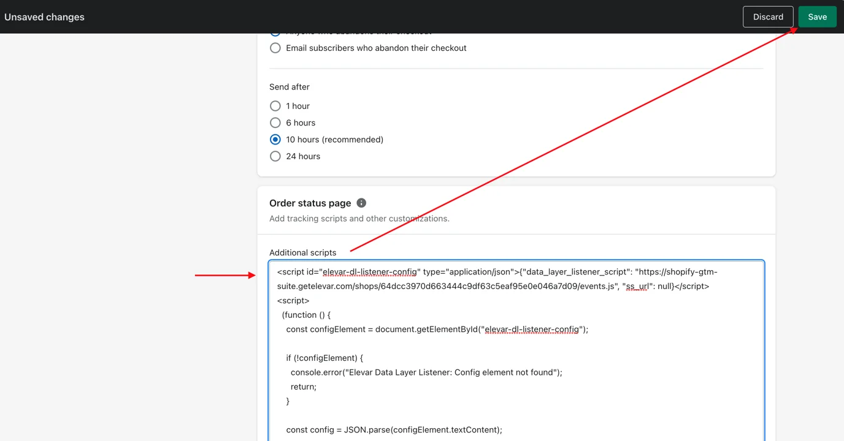The height and width of the screenshot is (441, 844).
Task: Click the '(function () {' code line
Action: (306, 315)
